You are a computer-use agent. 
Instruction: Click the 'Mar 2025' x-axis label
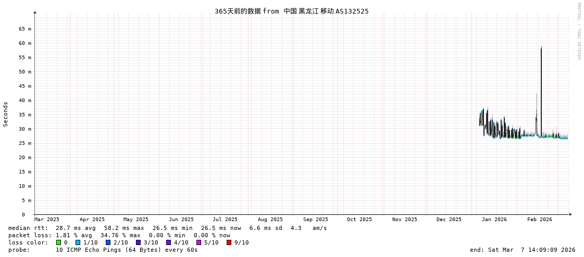[x=47, y=220]
